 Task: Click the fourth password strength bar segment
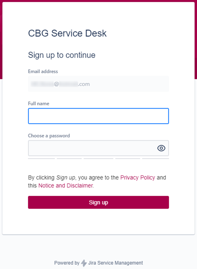128,159
